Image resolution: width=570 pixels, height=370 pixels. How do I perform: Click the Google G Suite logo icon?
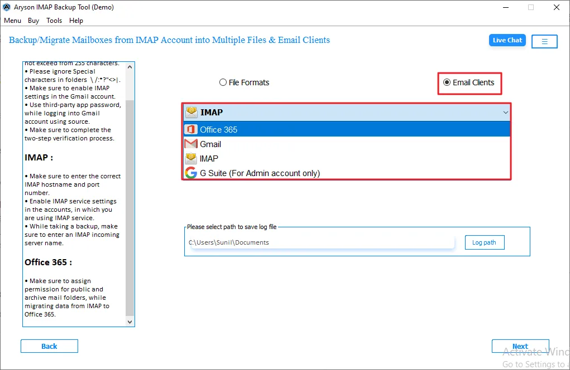(191, 173)
